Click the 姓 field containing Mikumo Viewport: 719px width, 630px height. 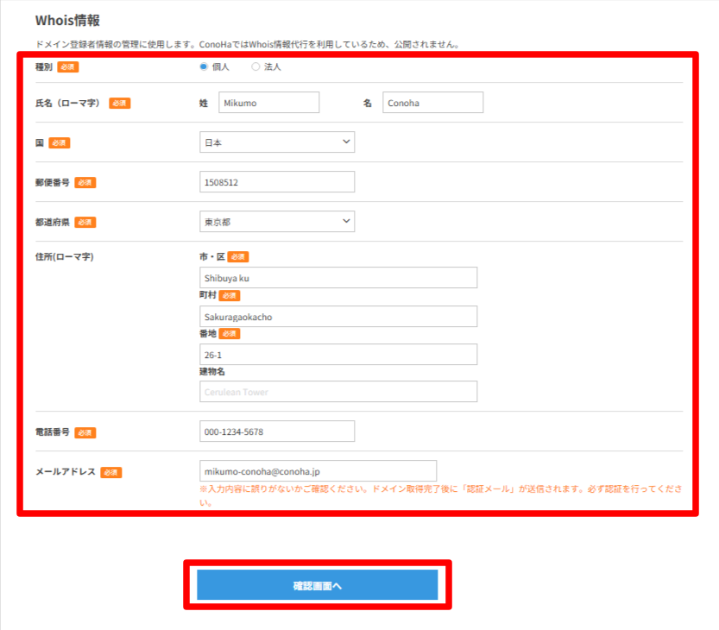[x=268, y=103]
